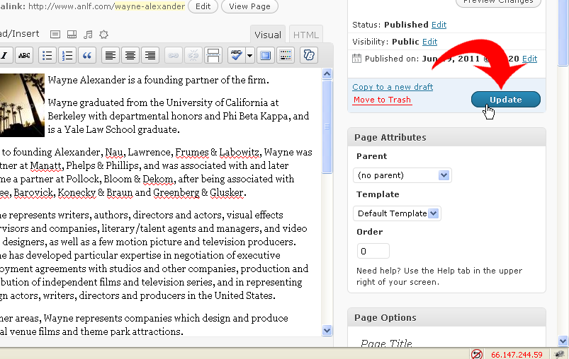
Task: Switch to the Visual editor tab
Action: 268,35
